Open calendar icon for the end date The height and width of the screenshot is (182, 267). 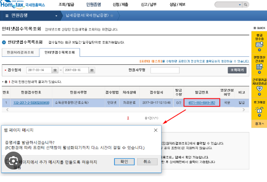(92, 70)
